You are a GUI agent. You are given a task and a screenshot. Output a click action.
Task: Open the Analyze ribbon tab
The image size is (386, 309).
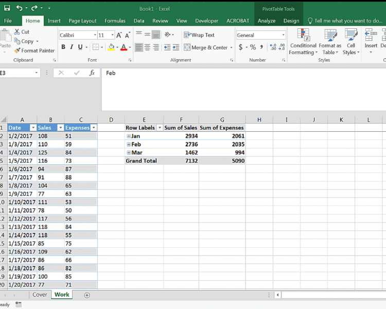267,21
